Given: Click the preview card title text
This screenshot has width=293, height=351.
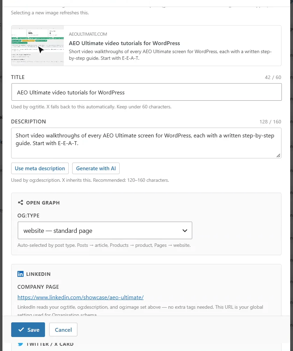Looking at the screenshot, I should coord(125,43).
